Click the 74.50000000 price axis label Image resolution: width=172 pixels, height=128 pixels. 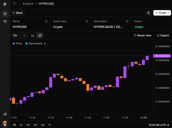point(162,74)
